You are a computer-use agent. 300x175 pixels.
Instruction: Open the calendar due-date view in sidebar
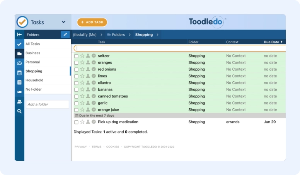point(19,73)
